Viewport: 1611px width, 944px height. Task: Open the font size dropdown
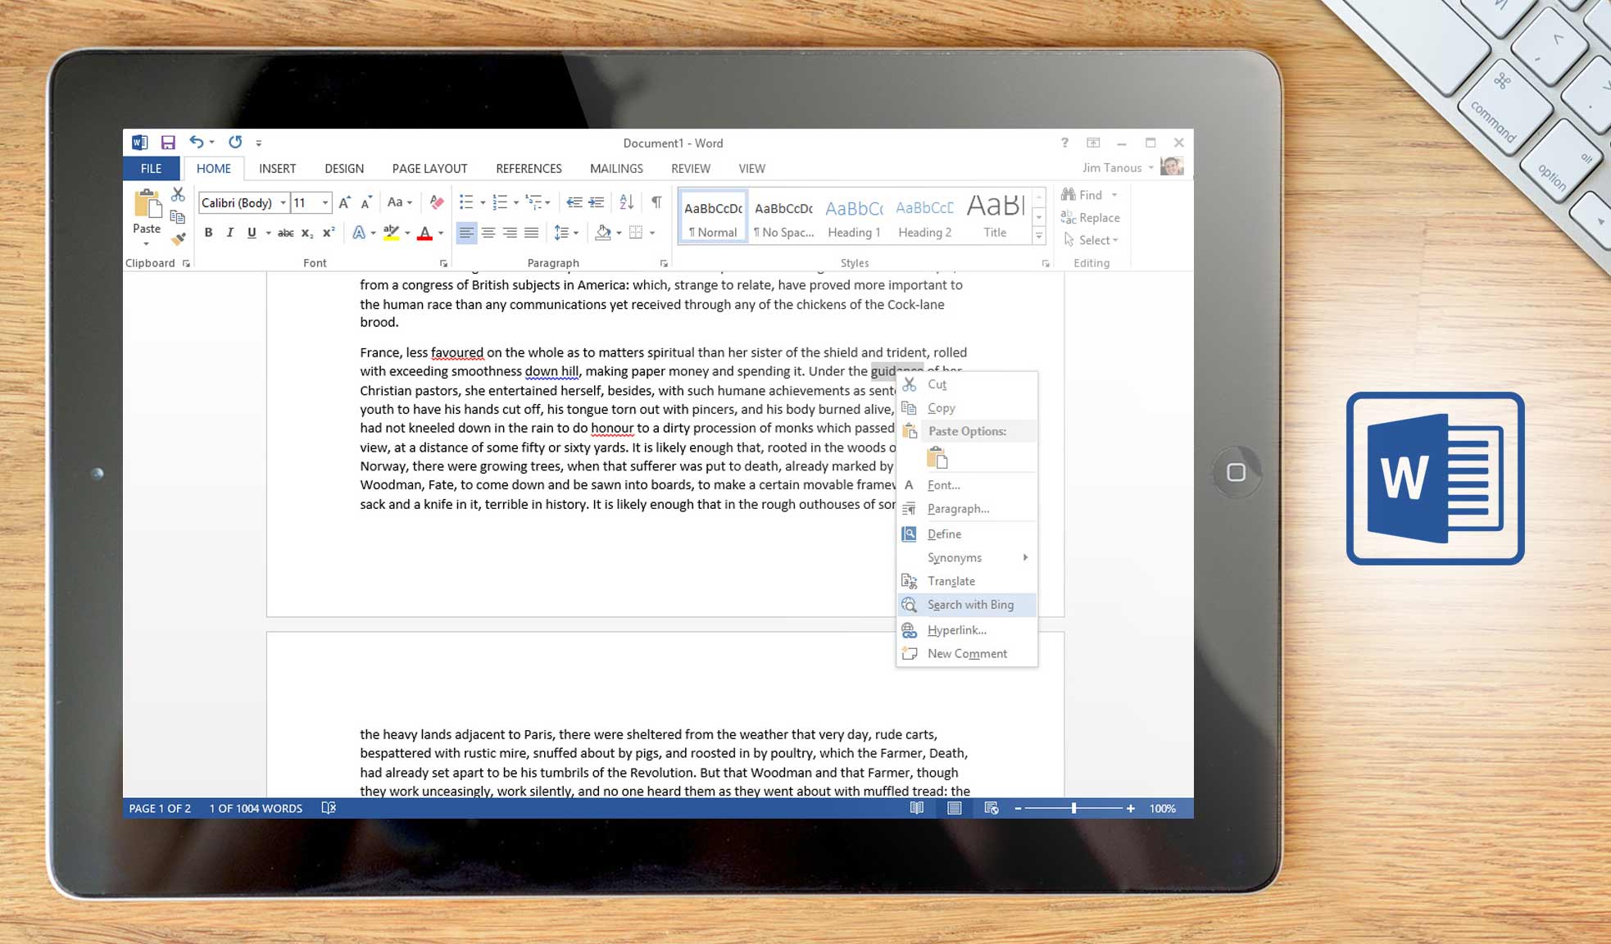(324, 202)
